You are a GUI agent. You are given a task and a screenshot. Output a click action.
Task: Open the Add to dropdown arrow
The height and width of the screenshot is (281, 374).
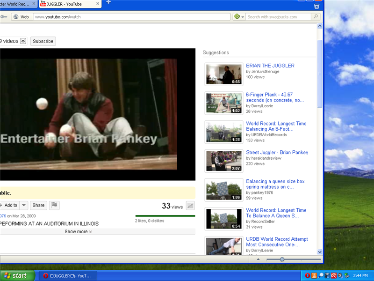pos(24,205)
